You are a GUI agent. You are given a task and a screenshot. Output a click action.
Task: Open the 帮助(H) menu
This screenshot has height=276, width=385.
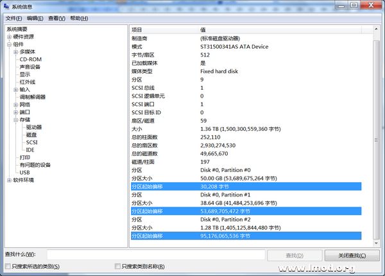click(x=79, y=19)
